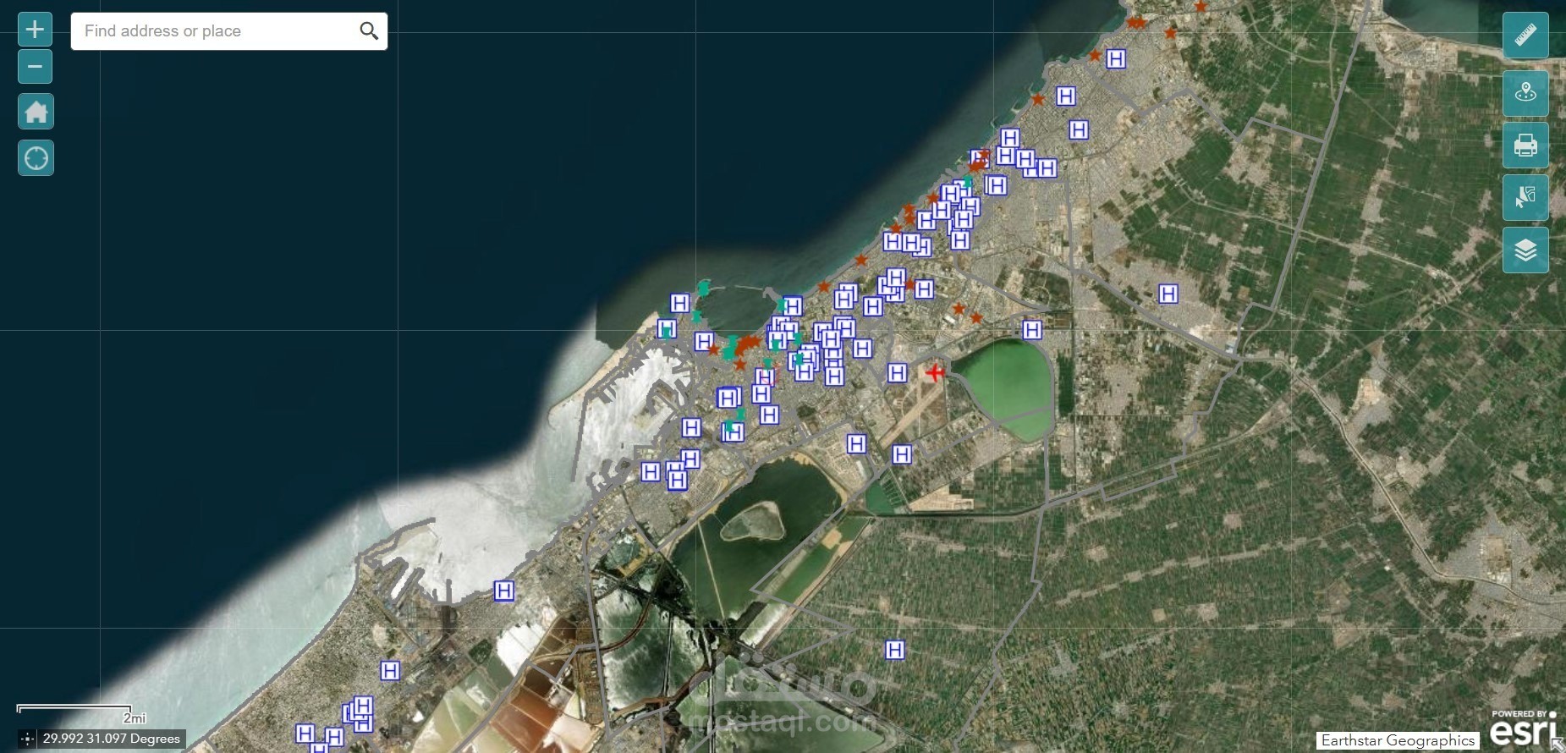Open the Measurement ruler tool
This screenshot has width=1566, height=753.
(1525, 36)
